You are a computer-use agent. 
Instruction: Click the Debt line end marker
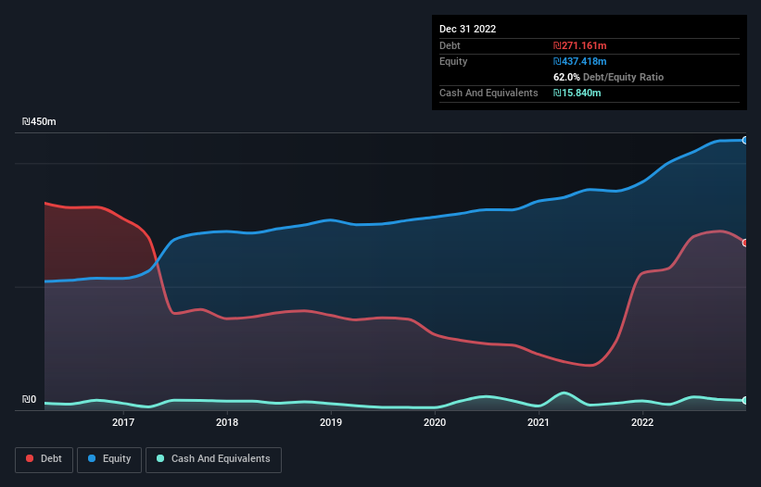pyautogui.click(x=745, y=243)
